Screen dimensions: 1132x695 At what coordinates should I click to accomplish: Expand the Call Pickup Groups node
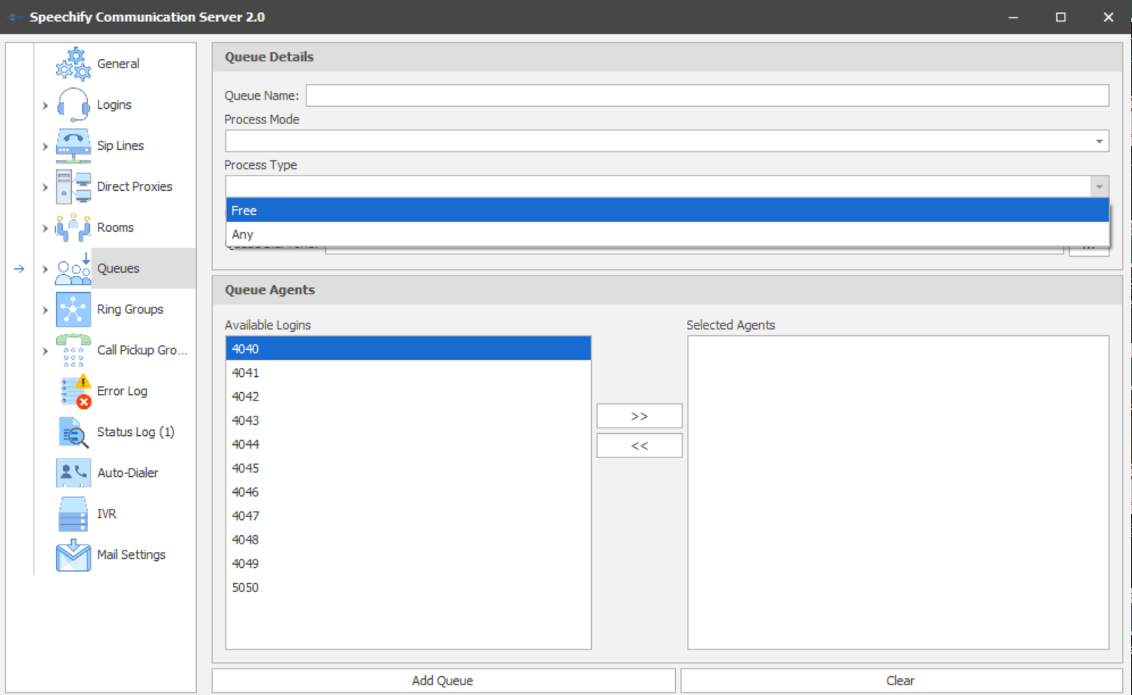point(45,351)
